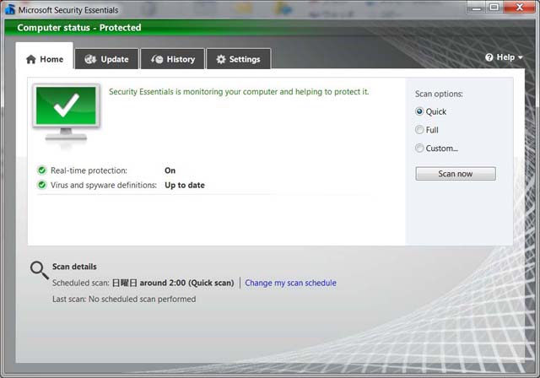The image size is (540, 378).
Task: Click 'Computer status - Protected' banner text
Action: 79,28
